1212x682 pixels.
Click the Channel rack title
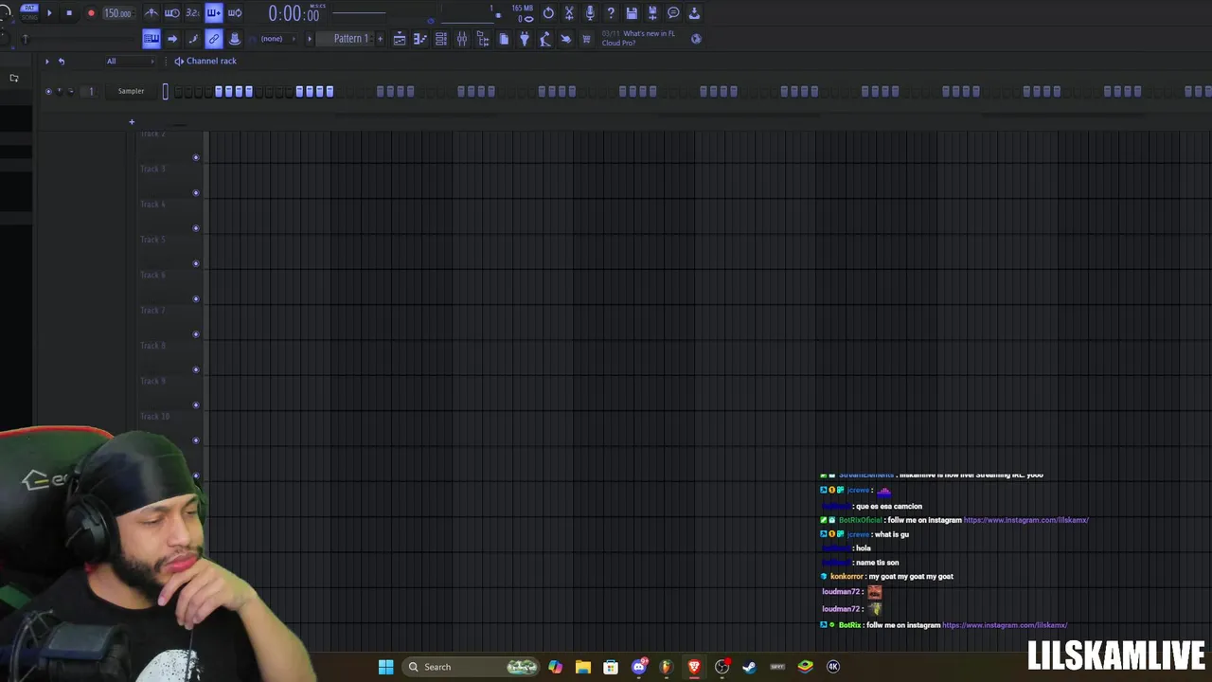(x=211, y=61)
